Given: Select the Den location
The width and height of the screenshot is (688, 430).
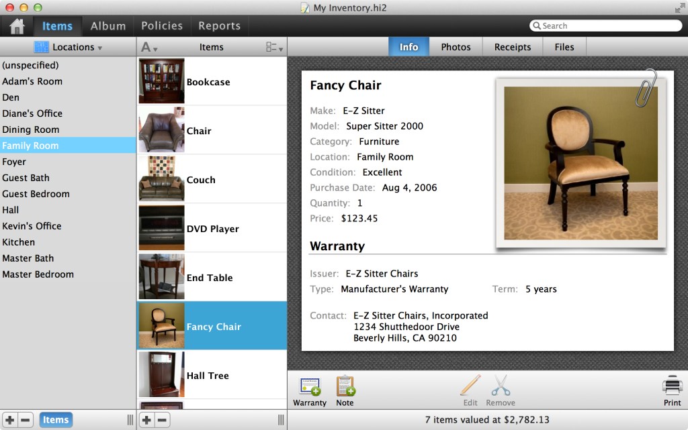Looking at the screenshot, I should [68, 97].
